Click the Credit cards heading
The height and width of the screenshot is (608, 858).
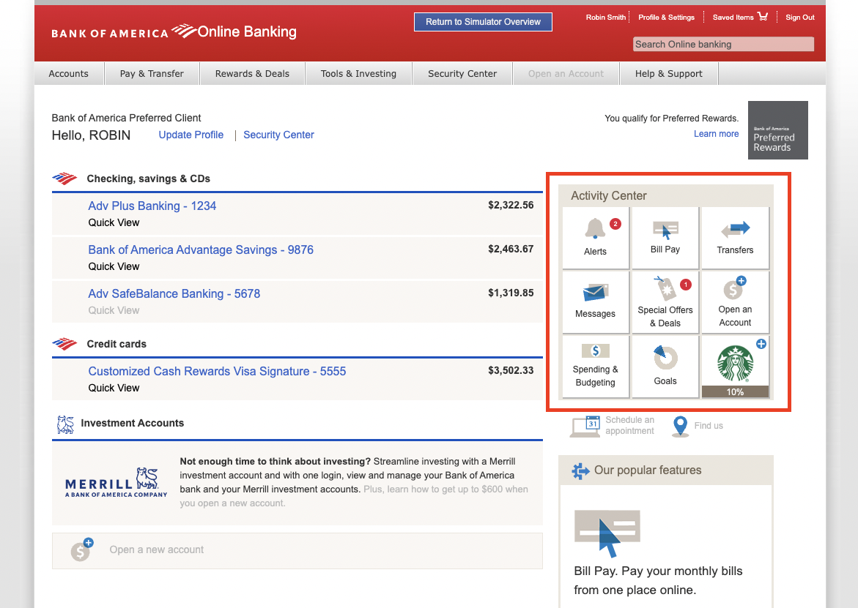(x=117, y=344)
